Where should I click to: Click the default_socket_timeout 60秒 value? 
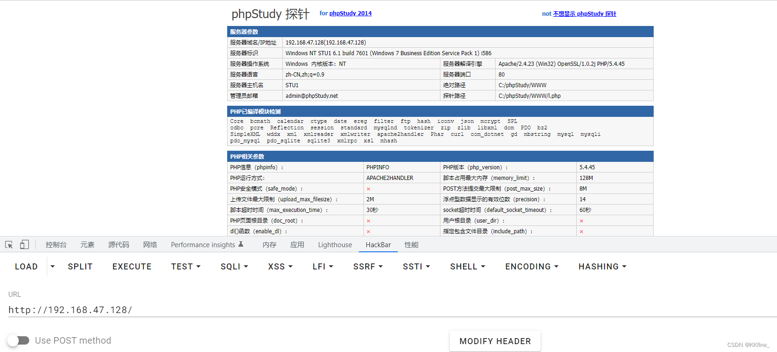coord(586,210)
